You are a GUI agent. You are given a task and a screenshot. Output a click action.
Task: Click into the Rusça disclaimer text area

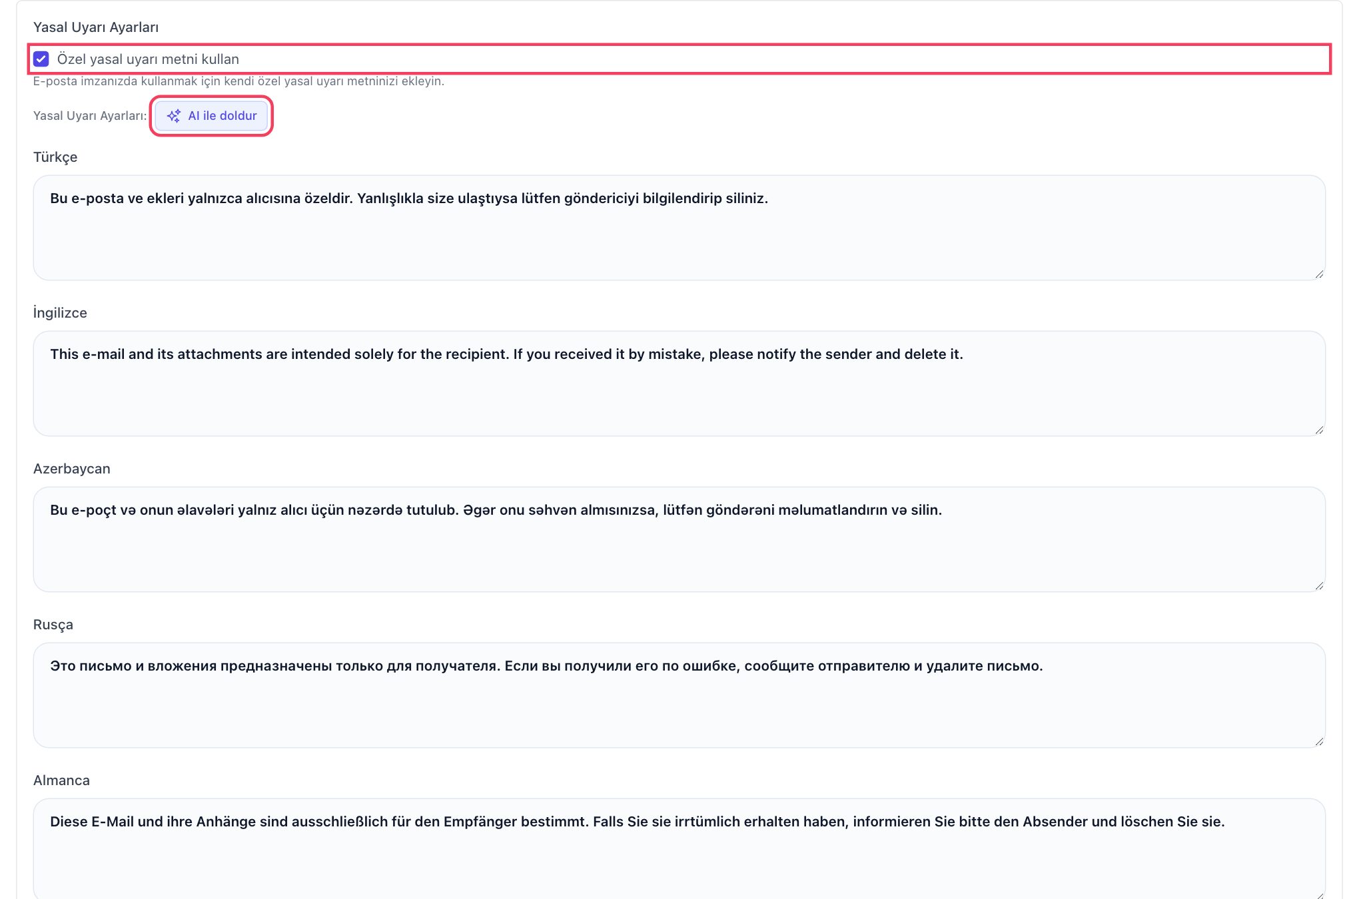[679, 695]
